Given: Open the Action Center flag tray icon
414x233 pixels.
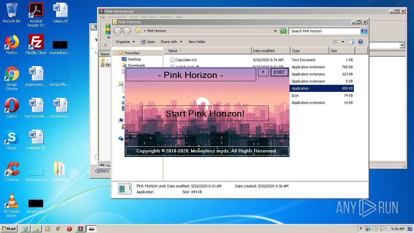Looking at the screenshot, I should tap(383, 229).
